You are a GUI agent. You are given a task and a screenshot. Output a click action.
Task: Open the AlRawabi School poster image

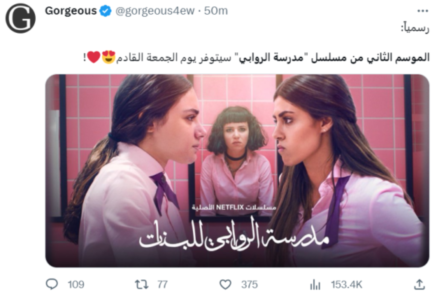[x=237, y=171]
